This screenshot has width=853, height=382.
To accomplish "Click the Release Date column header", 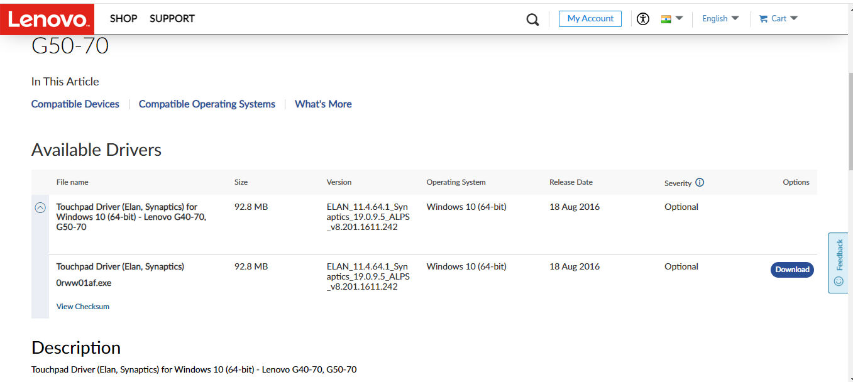I will [571, 182].
